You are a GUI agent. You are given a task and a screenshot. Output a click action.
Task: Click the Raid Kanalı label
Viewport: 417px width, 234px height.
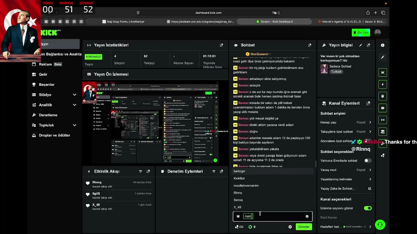pyautogui.click(x=329, y=217)
